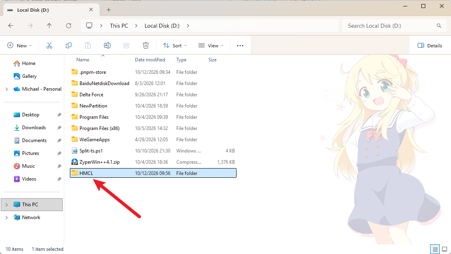
Task: Select the Program Files folder
Action: pos(153,117)
